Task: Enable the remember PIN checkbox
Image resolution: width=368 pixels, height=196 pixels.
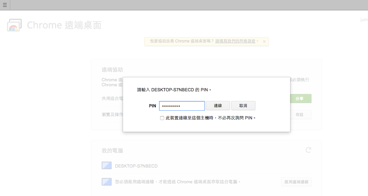Action: pos(162,118)
